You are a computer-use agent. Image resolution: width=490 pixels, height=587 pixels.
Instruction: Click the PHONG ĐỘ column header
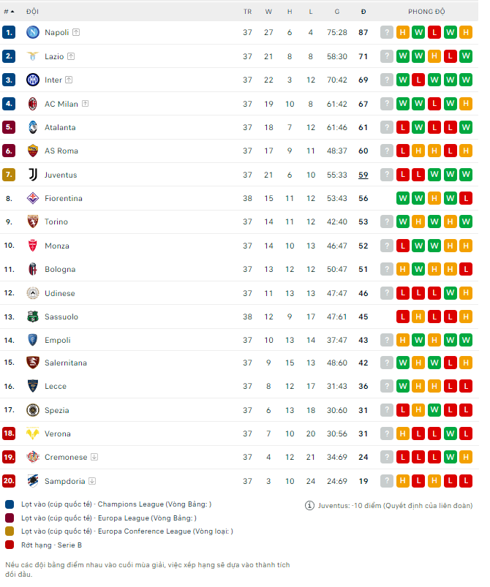[426, 12]
